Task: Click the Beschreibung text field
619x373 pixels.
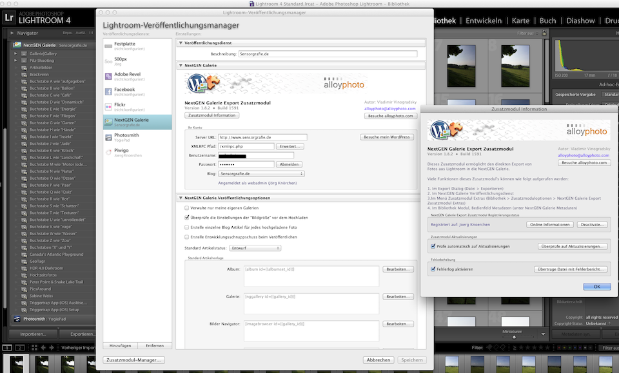Action: 328,53
